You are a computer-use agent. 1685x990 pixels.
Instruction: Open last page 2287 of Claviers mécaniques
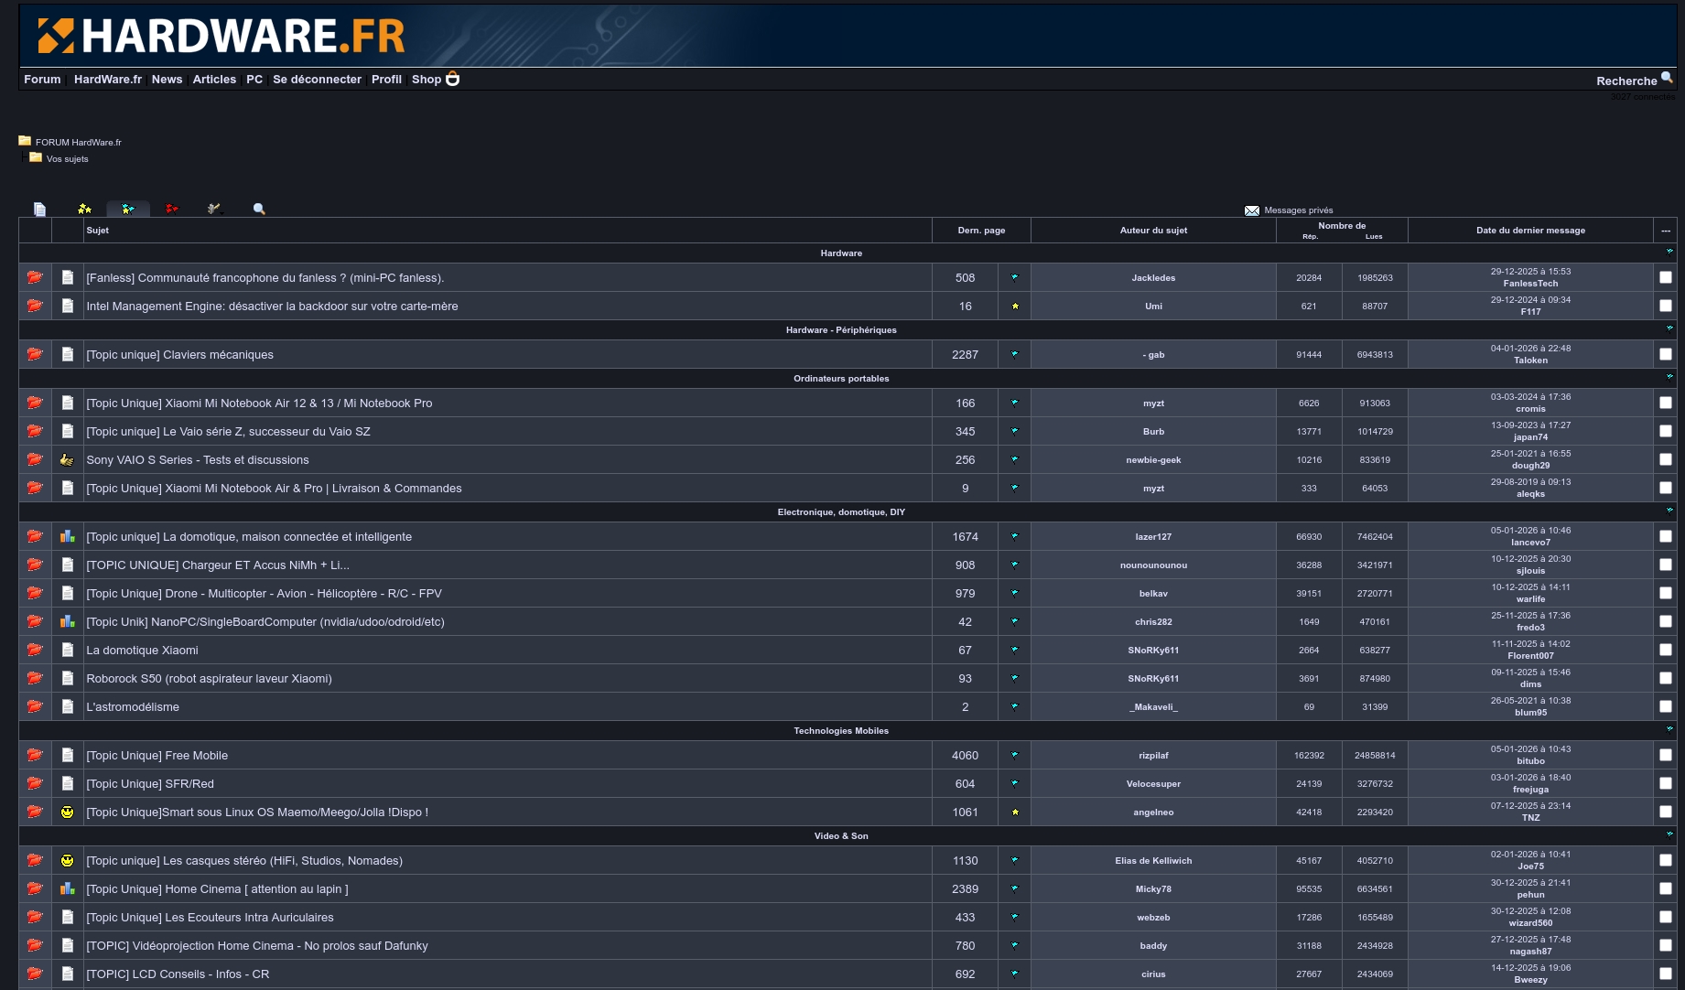click(965, 354)
